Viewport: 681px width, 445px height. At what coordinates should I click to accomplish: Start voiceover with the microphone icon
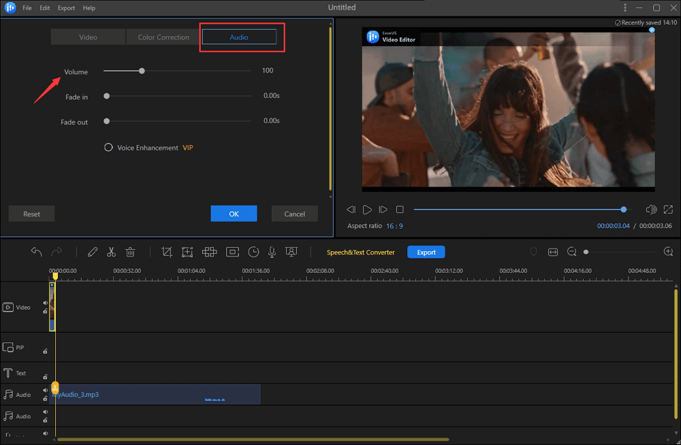click(x=272, y=252)
